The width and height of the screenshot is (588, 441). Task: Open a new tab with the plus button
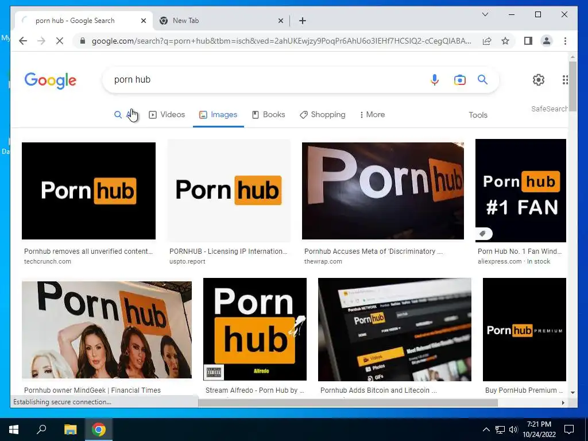pos(303,21)
